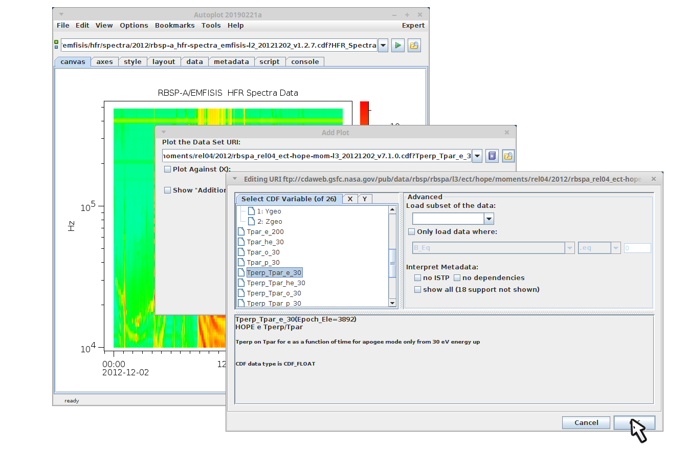This screenshot has height=469, width=688.
Task: Click the window menu arrow of Editing URI dialog
Action: [235, 179]
